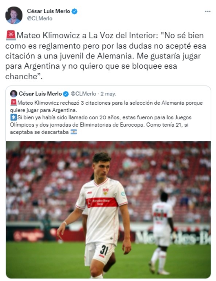Click the number 31 on the player's shorts

104,250
